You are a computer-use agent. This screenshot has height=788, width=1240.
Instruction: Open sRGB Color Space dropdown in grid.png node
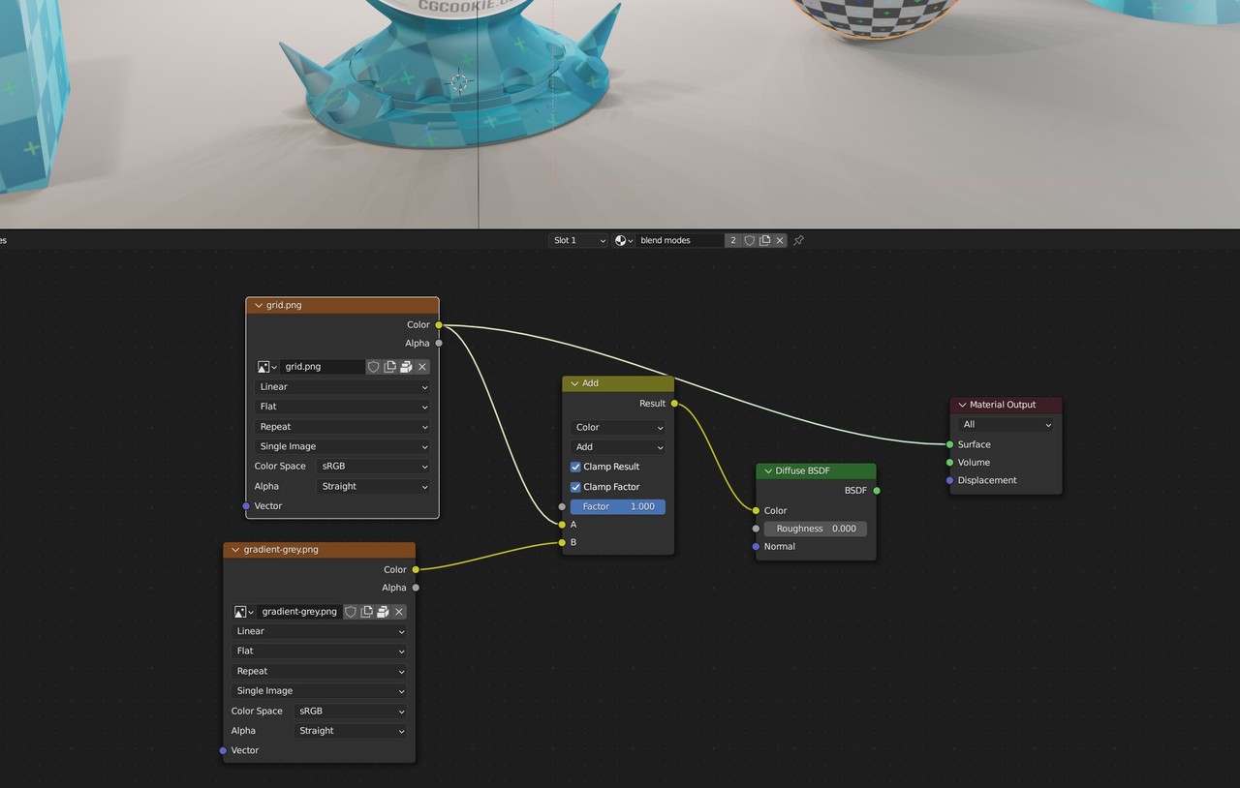(x=374, y=467)
